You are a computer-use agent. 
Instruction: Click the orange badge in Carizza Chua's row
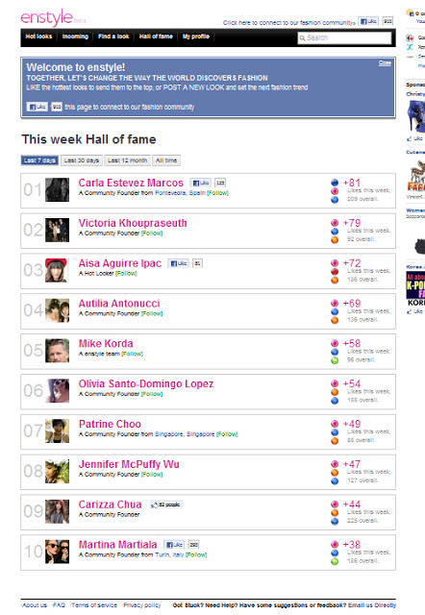(x=335, y=512)
